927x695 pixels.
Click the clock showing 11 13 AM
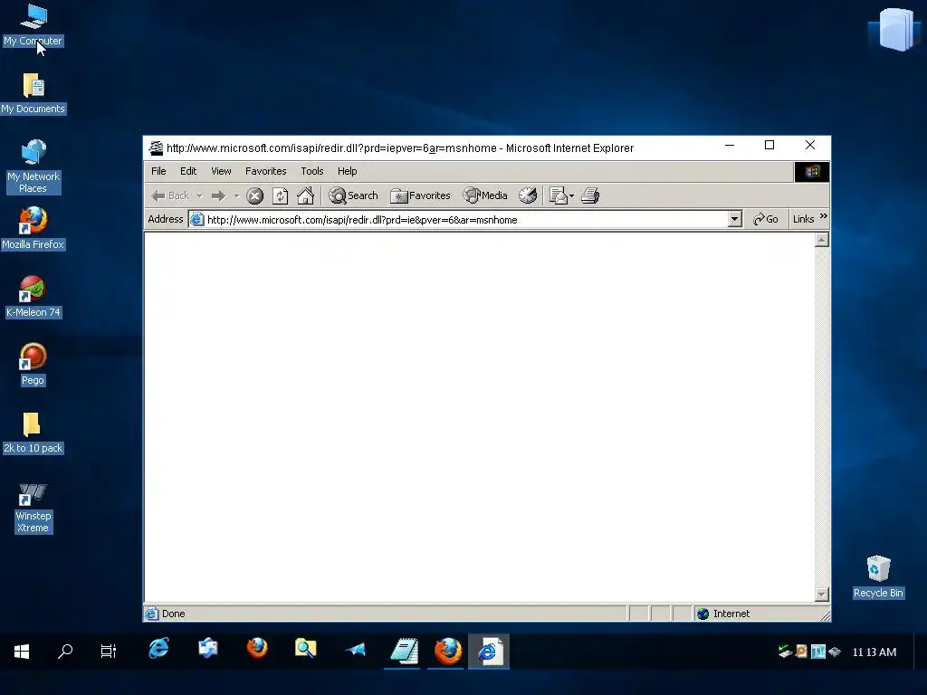point(874,652)
